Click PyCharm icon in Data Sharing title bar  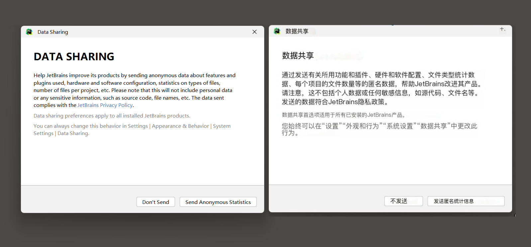click(29, 32)
